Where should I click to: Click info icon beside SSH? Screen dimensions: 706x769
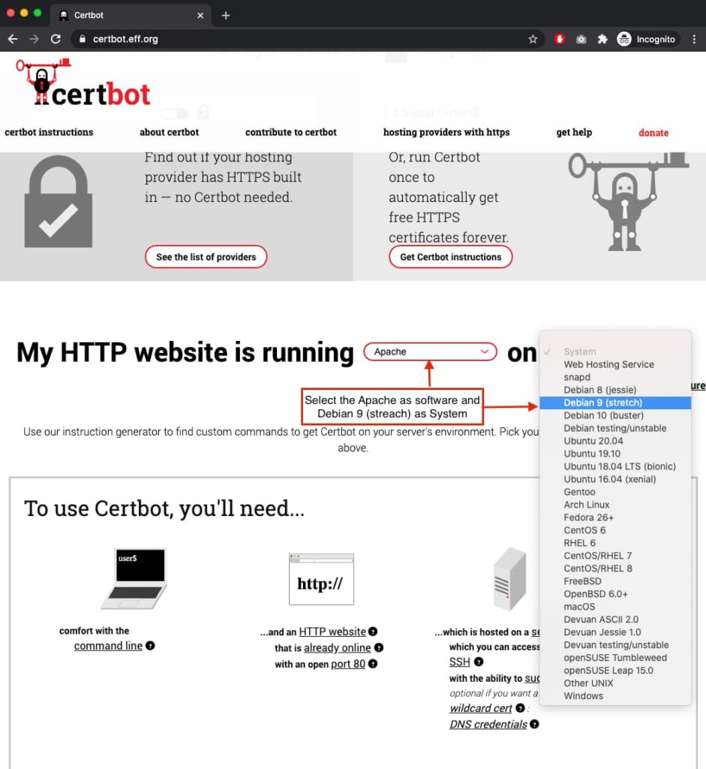point(479,662)
